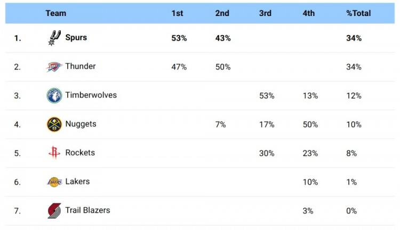The image size is (400, 230).
Task: Select Rockets' 30% third-place cell
Action: tap(267, 153)
